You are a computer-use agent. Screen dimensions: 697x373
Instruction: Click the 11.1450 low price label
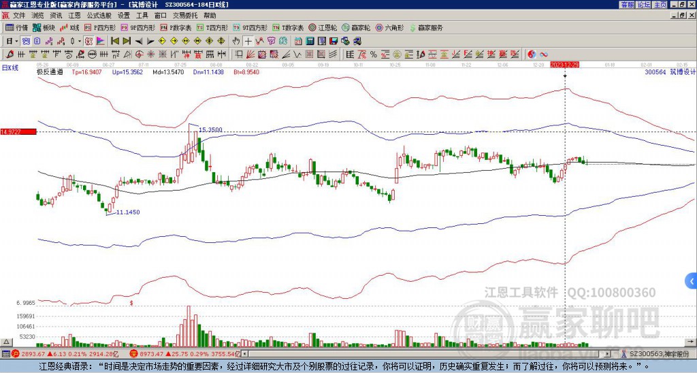coord(128,212)
